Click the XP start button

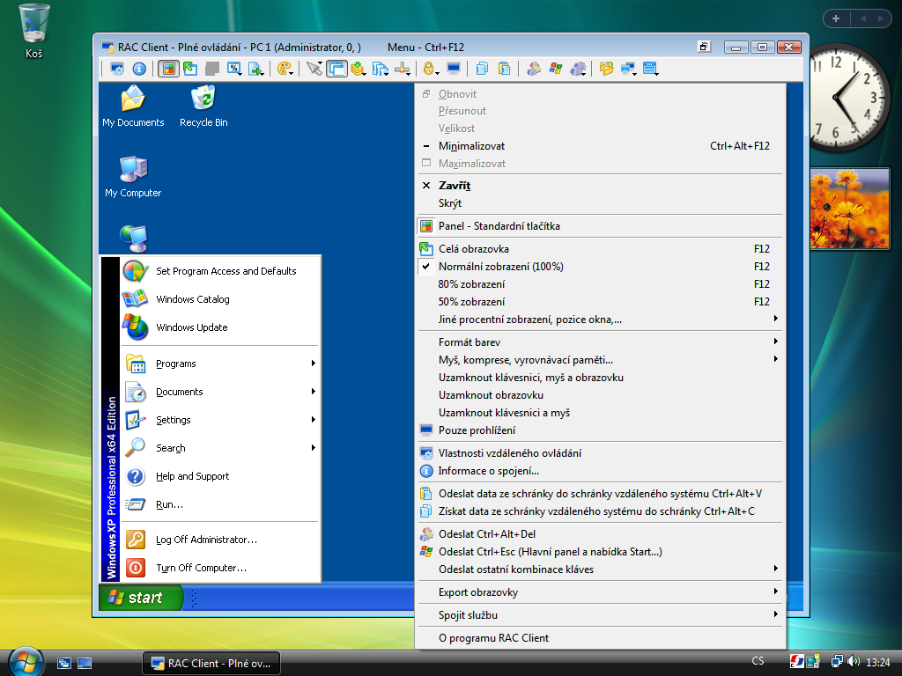tap(141, 598)
